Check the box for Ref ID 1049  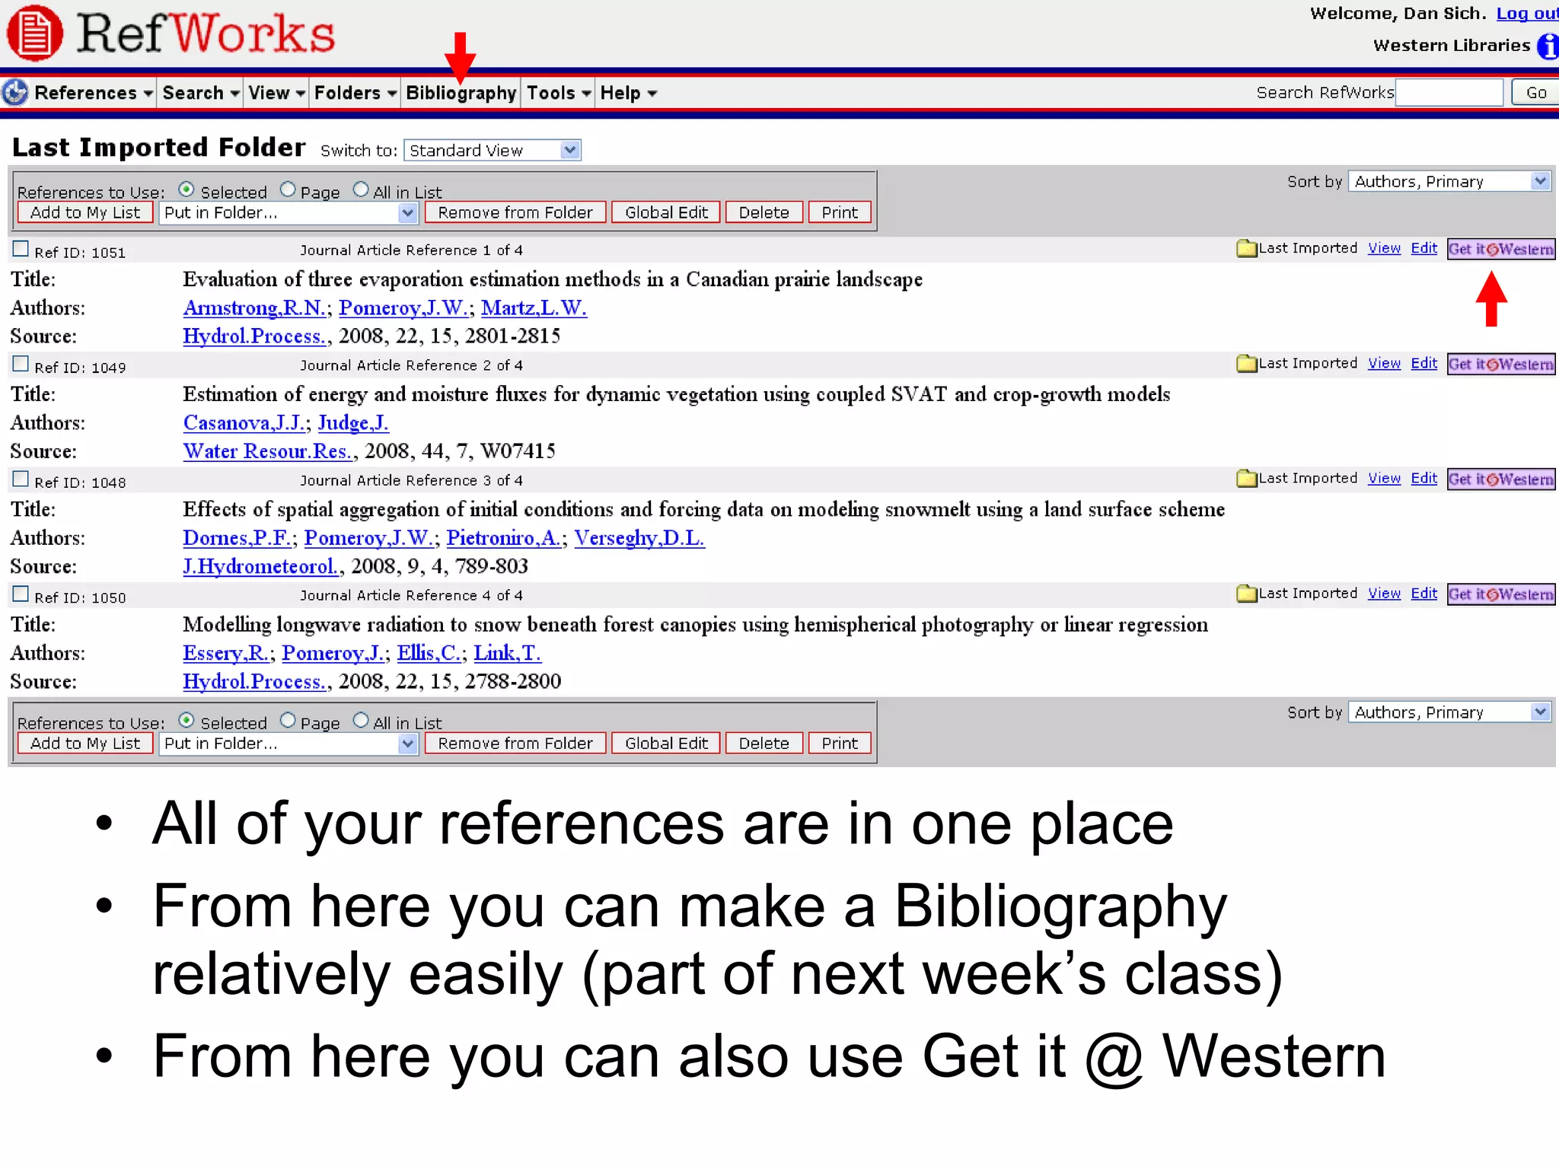point(21,364)
